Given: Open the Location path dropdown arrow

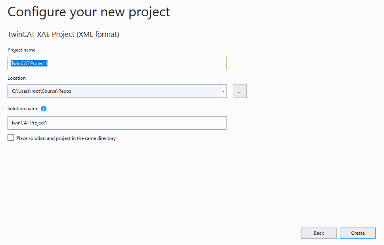Looking at the screenshot, I should pos(224,91).
